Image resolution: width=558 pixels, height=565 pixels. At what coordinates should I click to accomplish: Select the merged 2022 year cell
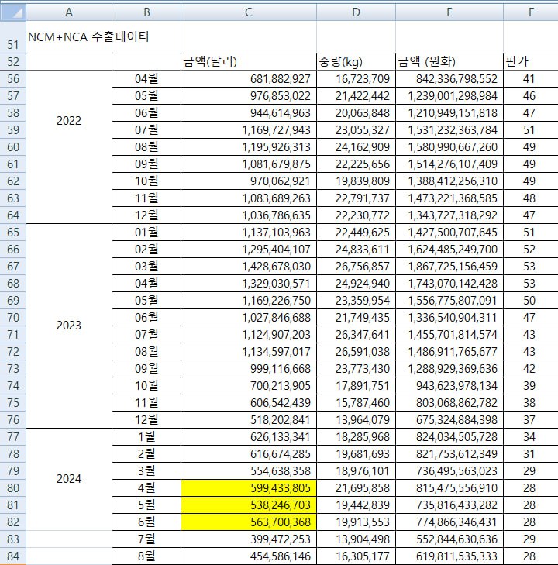point(69,121)
